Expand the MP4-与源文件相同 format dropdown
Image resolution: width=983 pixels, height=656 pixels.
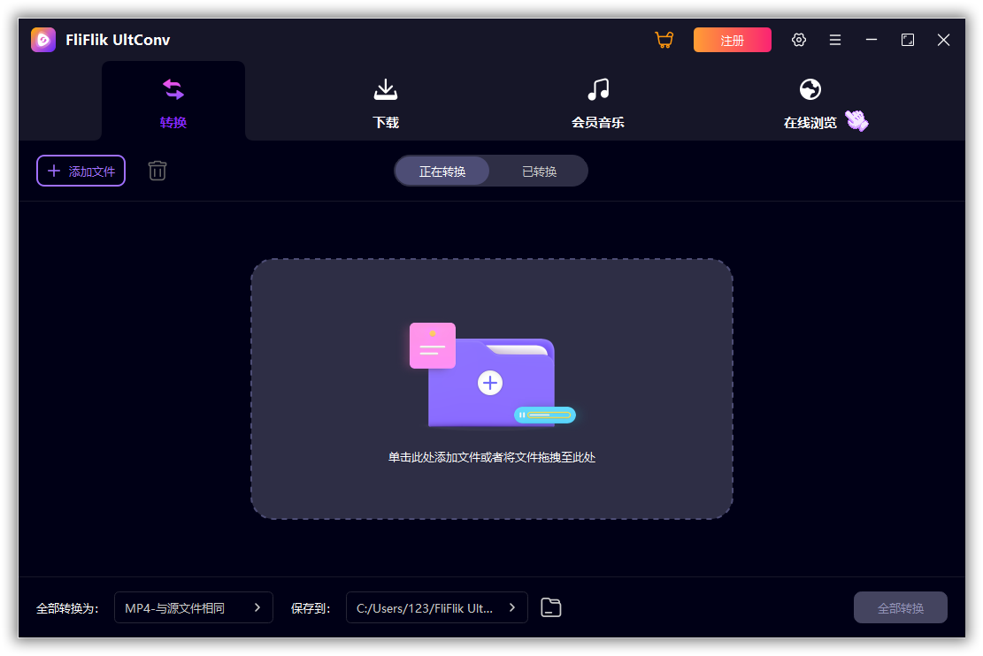pyautogui.click(x=193, y=607)
